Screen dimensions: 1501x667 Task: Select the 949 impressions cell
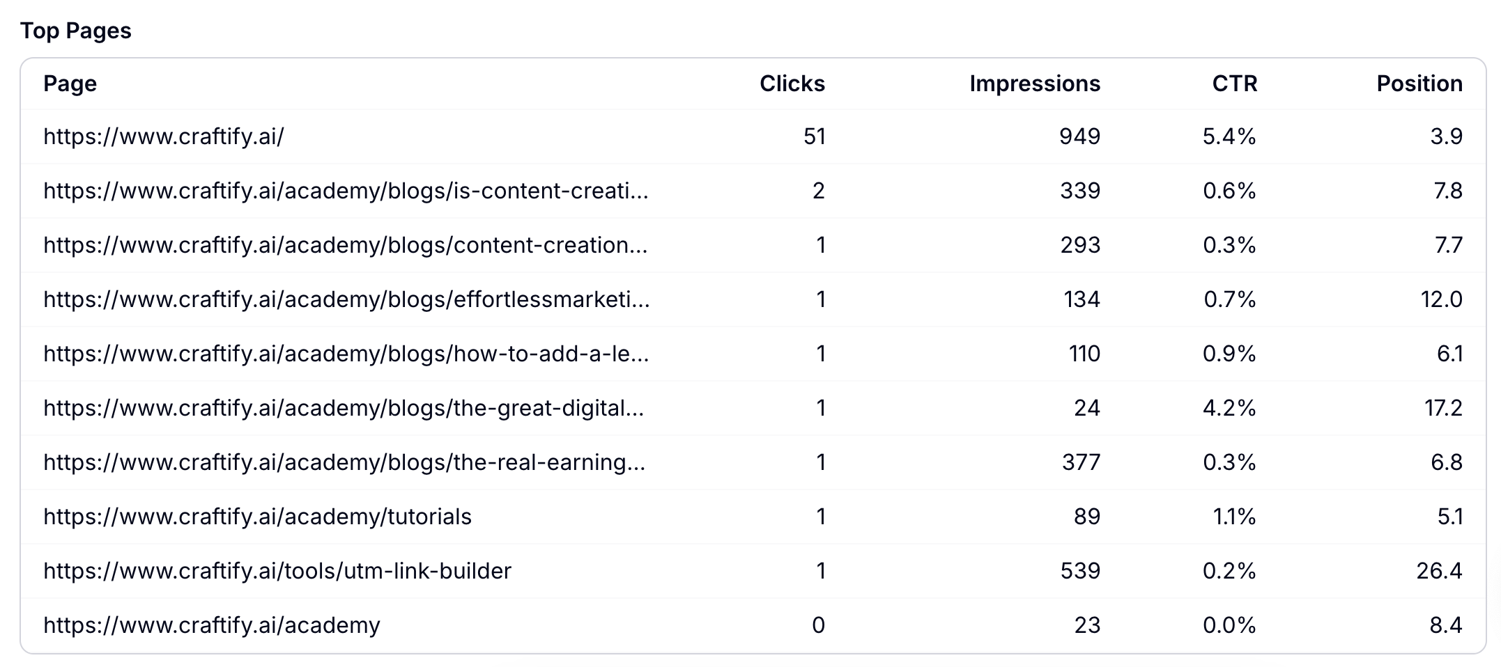coord(1079,136)
